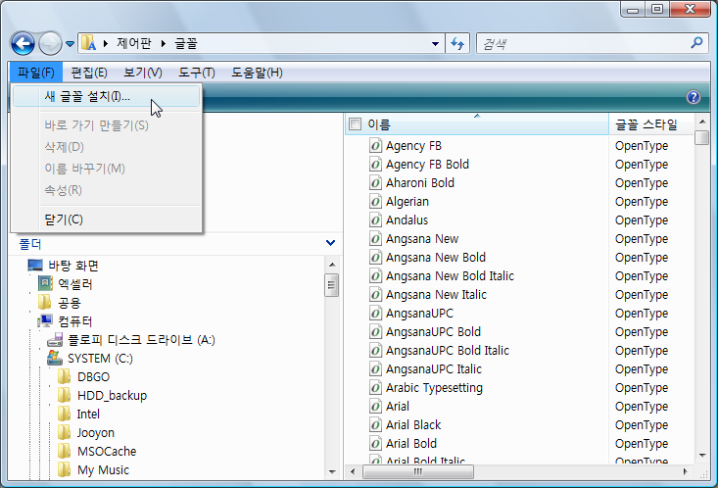Viewport: 718px width, 488px height.
Task: Open the Intel folder in tree
Action: [x=88, y=415]
